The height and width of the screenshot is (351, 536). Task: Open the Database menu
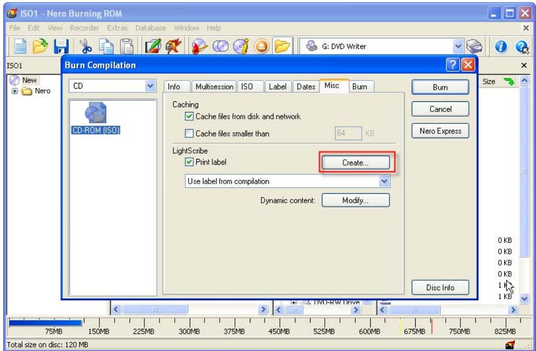[151, 28]
